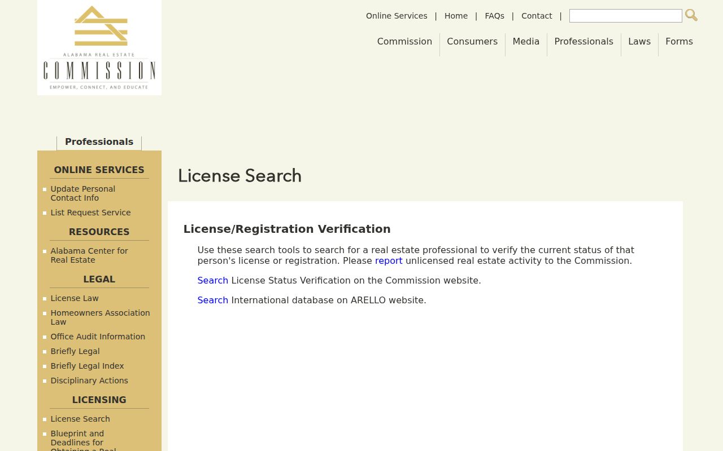Click the RESOURCES sidebar heading
The width and height of the screenshot is (723, 451).
click(99, 232)
